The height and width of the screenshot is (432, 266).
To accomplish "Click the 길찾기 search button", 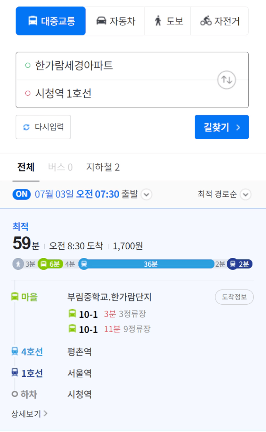I will 222,127.
